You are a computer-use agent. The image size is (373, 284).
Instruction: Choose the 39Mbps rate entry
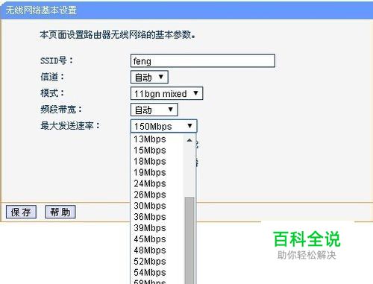pos(157,228)
